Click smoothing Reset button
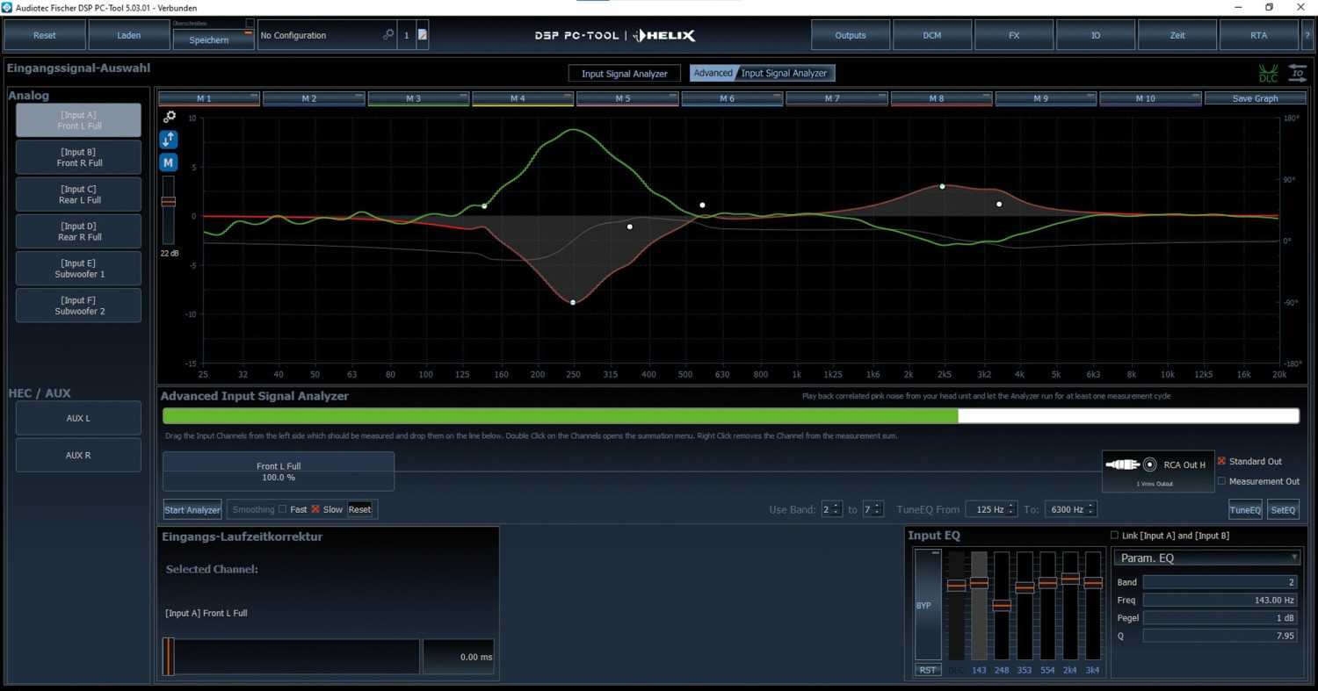The image size is (1318, 691). 359,509
